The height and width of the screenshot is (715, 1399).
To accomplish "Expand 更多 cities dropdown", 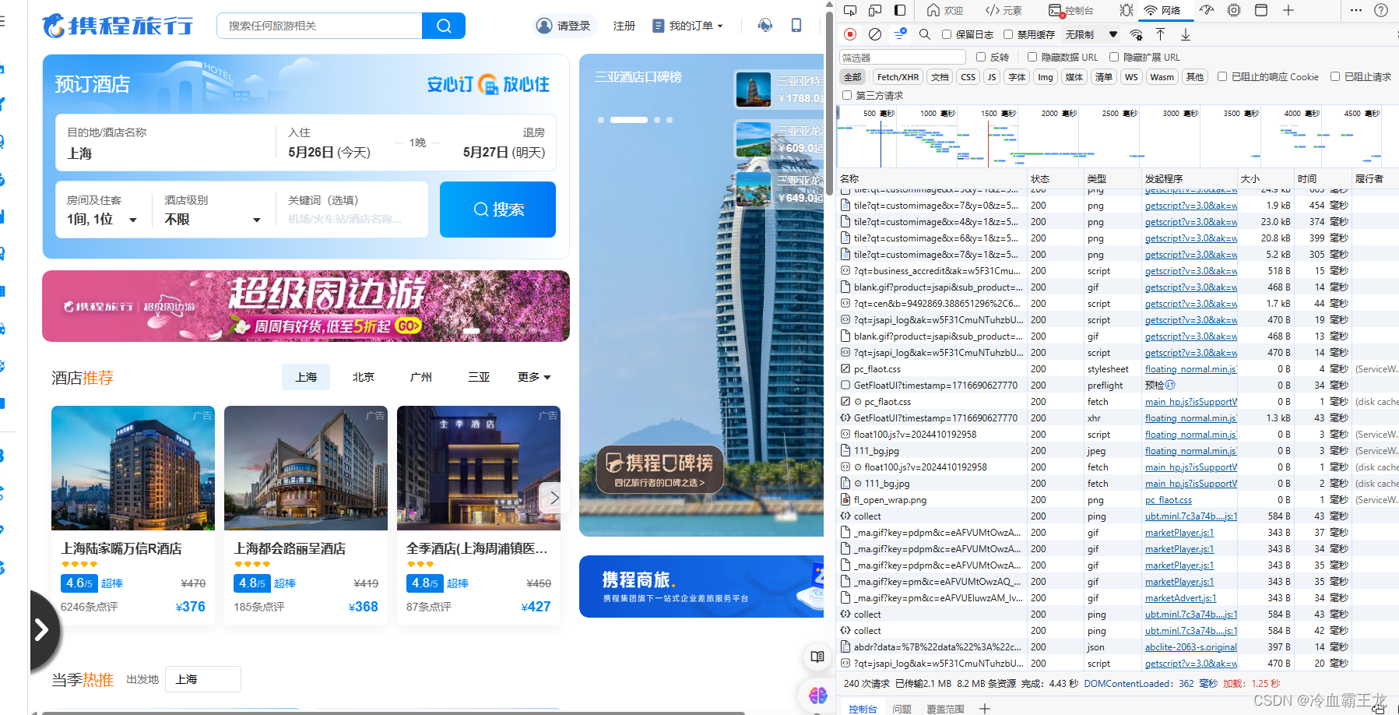I will [534, 377].
